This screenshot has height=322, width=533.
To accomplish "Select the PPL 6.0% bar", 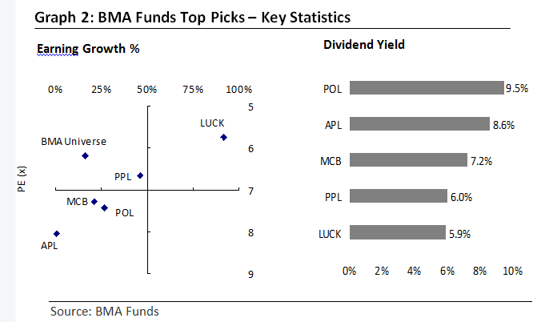I will point(398,196).
